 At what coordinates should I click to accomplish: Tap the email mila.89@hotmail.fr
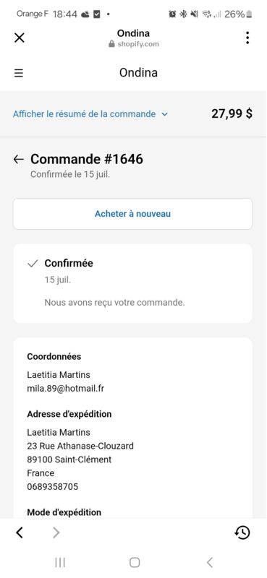pyautogui.click(x=66, y=389)
